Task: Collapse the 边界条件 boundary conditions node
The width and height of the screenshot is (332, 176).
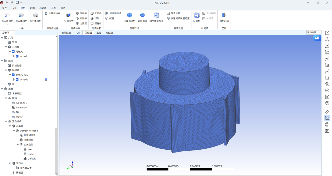Action: [x=18, y=145]
